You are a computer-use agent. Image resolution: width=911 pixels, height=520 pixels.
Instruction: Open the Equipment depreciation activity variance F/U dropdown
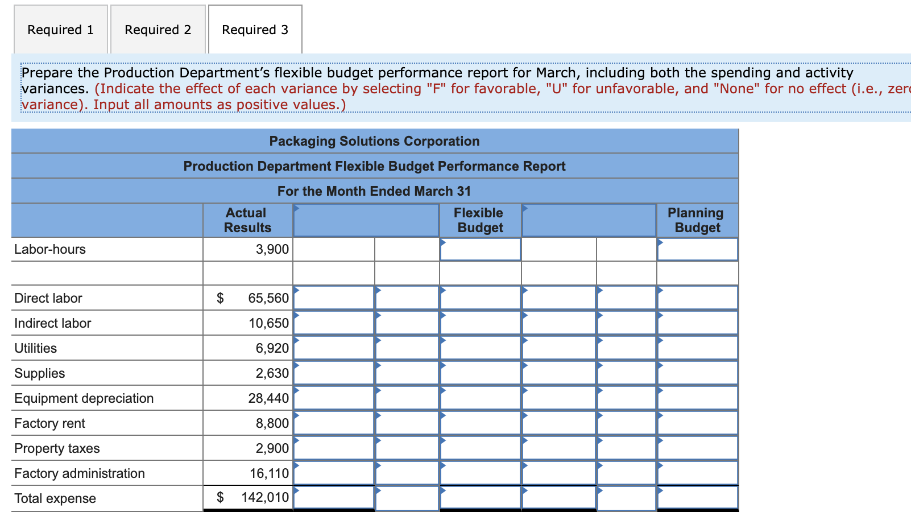pyautogui.click(x=627, y=398)
